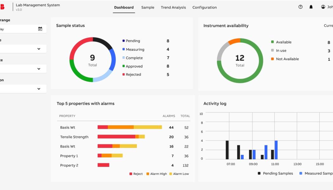Image resolution: width=333 pixels, height=190 pixels.
Task: Open the Trend Analysis tab
Action: click(x=173, y=7)
